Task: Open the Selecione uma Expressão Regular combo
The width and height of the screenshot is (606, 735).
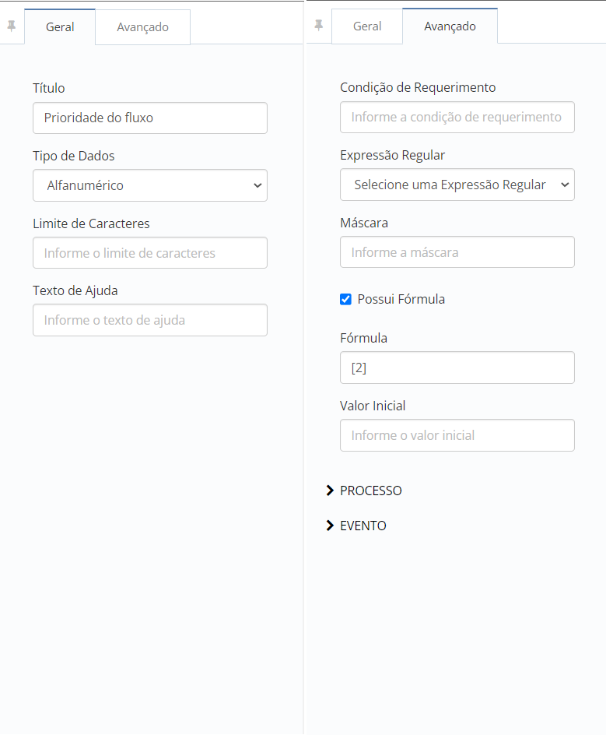Action: (x=457, y=185)
